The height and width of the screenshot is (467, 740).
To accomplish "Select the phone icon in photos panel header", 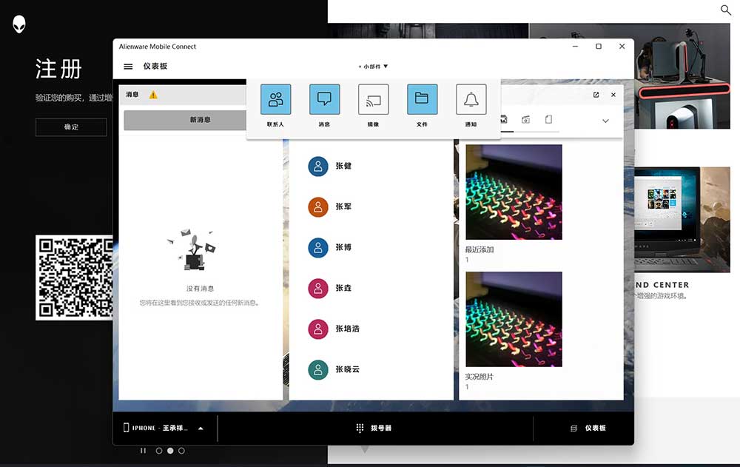I will pos(550,120).
